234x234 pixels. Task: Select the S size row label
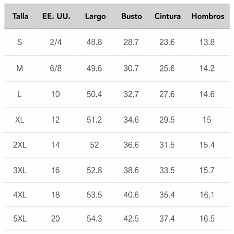click(x=20, y=42)
